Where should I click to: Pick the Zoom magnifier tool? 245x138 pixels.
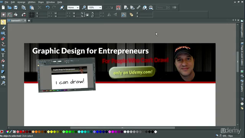click(x=3, y=83)
